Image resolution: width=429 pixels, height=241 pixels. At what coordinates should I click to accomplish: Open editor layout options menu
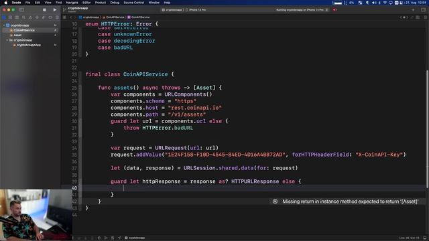(418, 17)
